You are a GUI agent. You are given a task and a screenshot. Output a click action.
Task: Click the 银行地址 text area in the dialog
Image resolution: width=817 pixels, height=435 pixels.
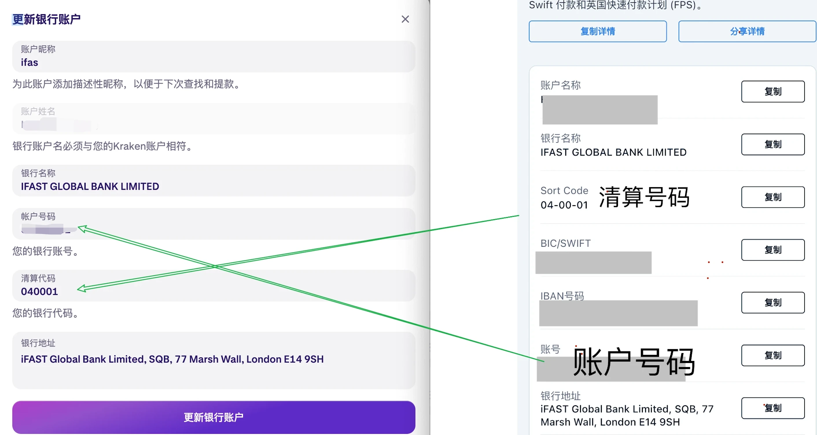(214, 360)
